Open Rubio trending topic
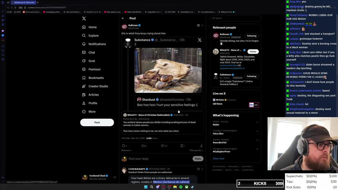Image resolution: width=338 pixels, height=190 pixels. [x=216, y=125]
